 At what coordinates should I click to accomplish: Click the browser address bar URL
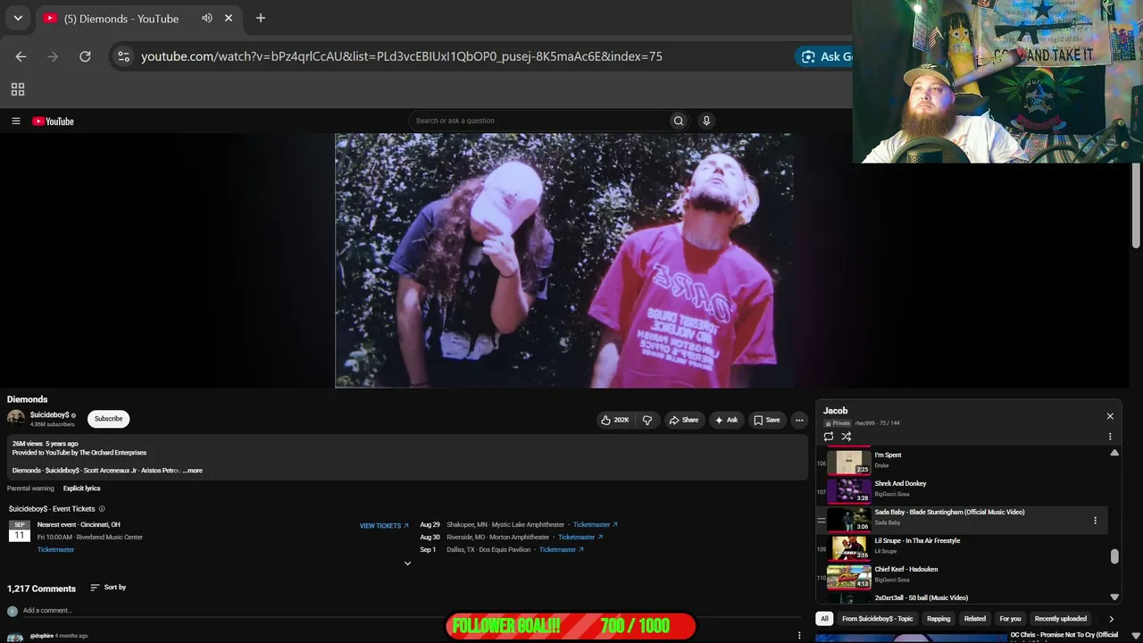click(402, 56)
